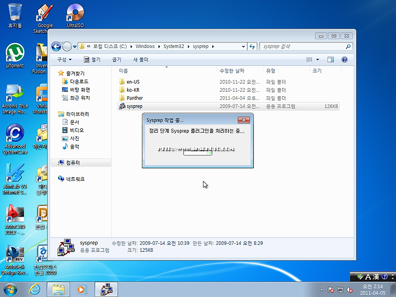Expand path arrow after sysprep

click(x=213, y=46)
